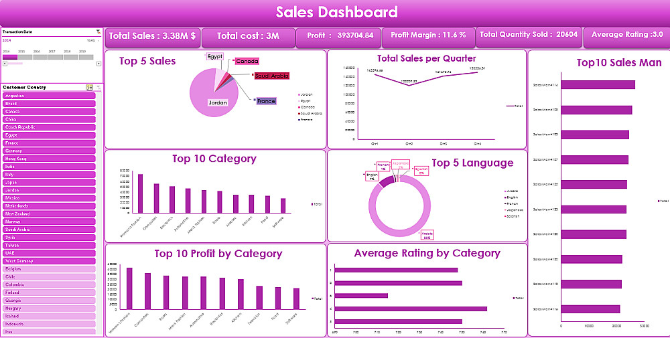Click the top Sales Man bar
Screen dimensions: 670x338
pyautogui.click(x=598, y=85)
